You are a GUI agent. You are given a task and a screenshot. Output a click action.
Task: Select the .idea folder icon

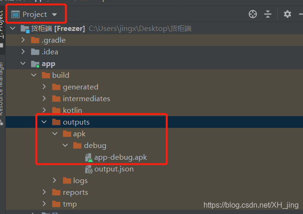tap(35, 52)
